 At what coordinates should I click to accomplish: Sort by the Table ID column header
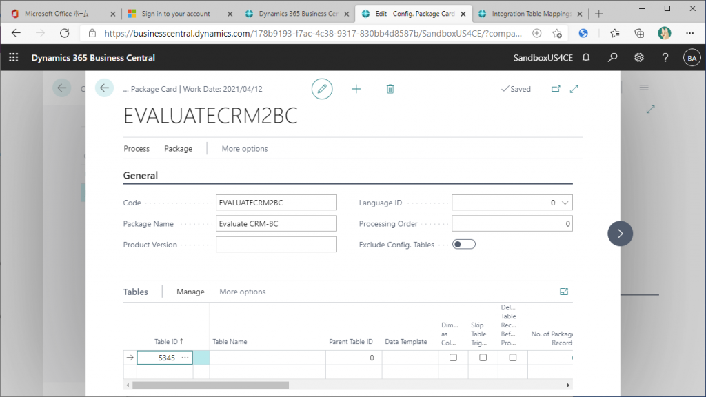pos(169,342)
